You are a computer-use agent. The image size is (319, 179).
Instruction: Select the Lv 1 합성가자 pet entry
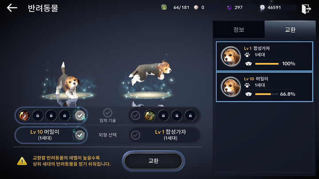coord(264,56)
